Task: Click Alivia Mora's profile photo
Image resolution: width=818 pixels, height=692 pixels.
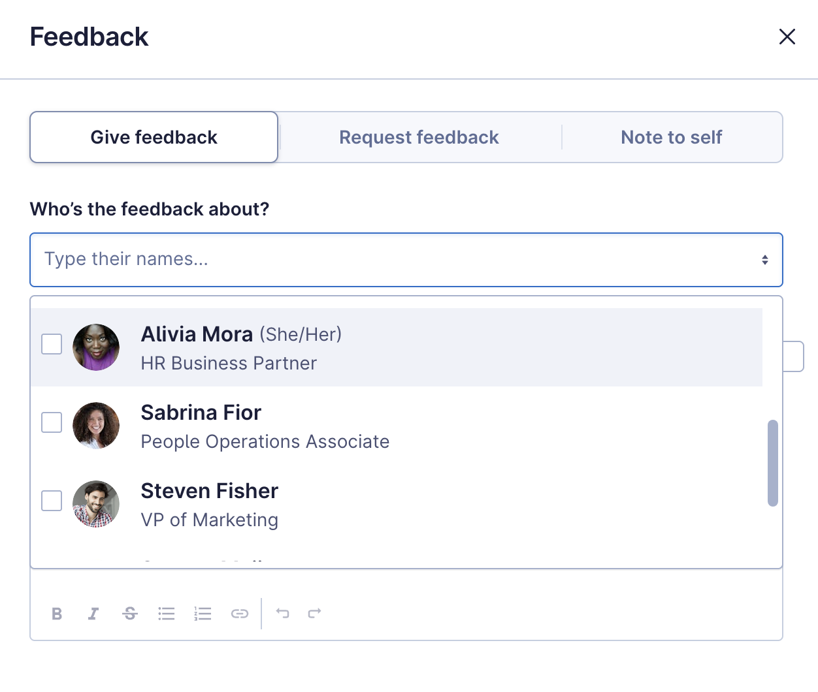Action: click(x=96, y=347)
